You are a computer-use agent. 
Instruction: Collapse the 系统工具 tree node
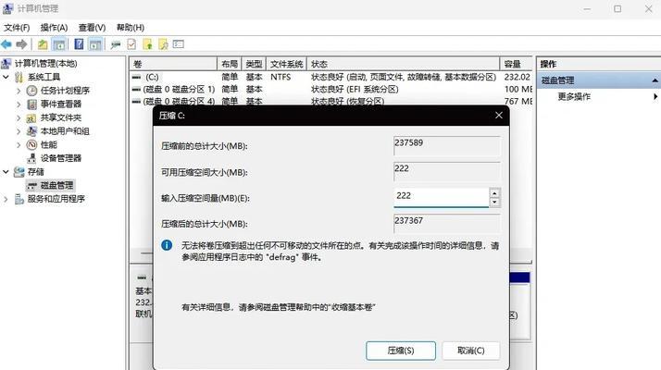point(6,77)
